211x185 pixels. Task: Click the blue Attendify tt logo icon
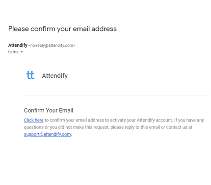(30, 75)
